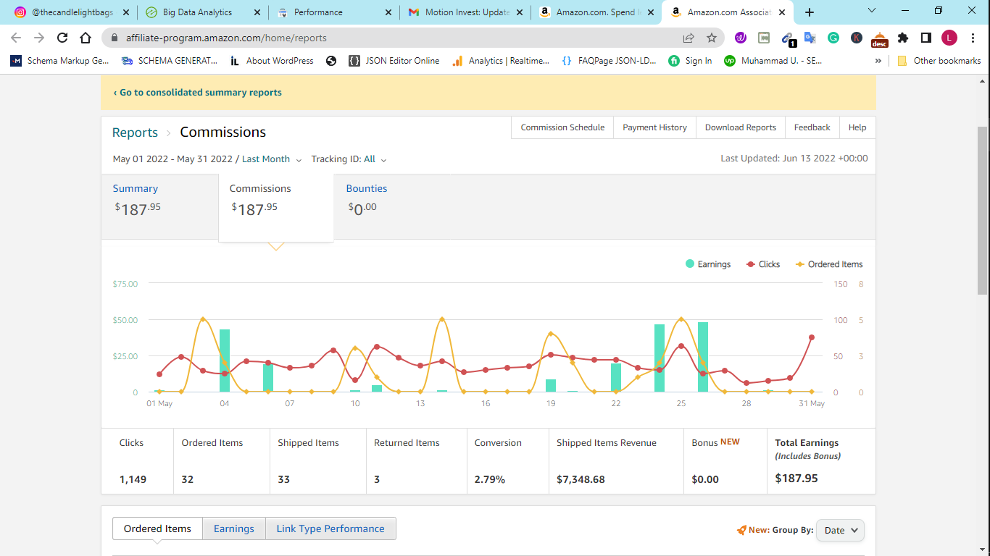Click the Clicks total 1,149

coord(133,479)
